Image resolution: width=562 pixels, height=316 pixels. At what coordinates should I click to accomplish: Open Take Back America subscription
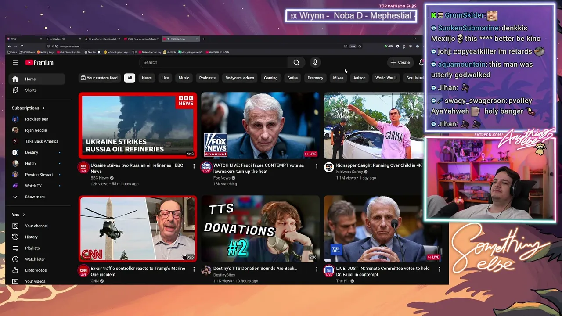coord(37,141)
